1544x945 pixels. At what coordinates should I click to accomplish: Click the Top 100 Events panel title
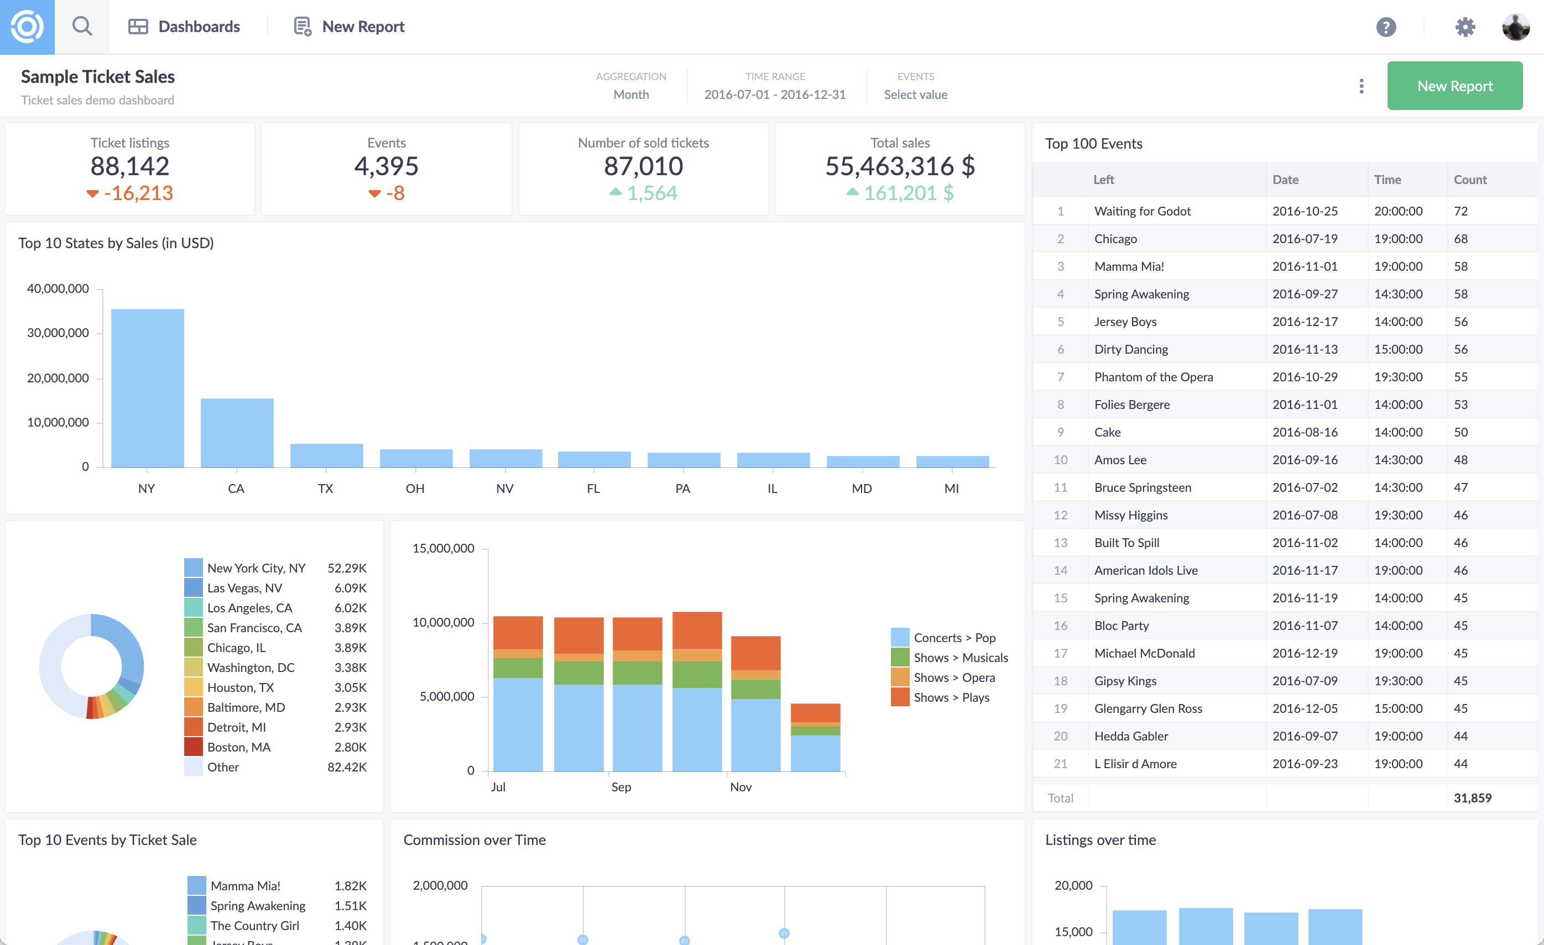(x=1093, y=144)
